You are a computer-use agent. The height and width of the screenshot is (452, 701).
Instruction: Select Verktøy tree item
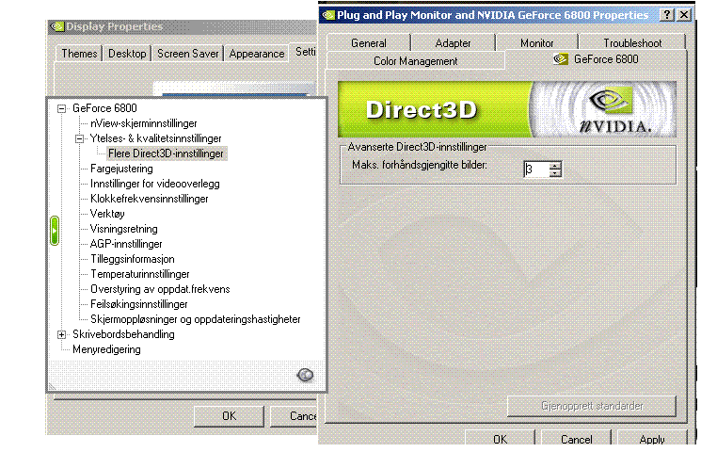coord(107,214)
